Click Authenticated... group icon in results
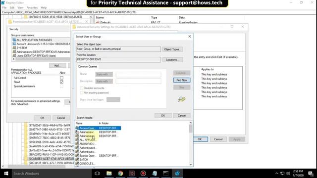317x178 pixels. pos(77,148)
